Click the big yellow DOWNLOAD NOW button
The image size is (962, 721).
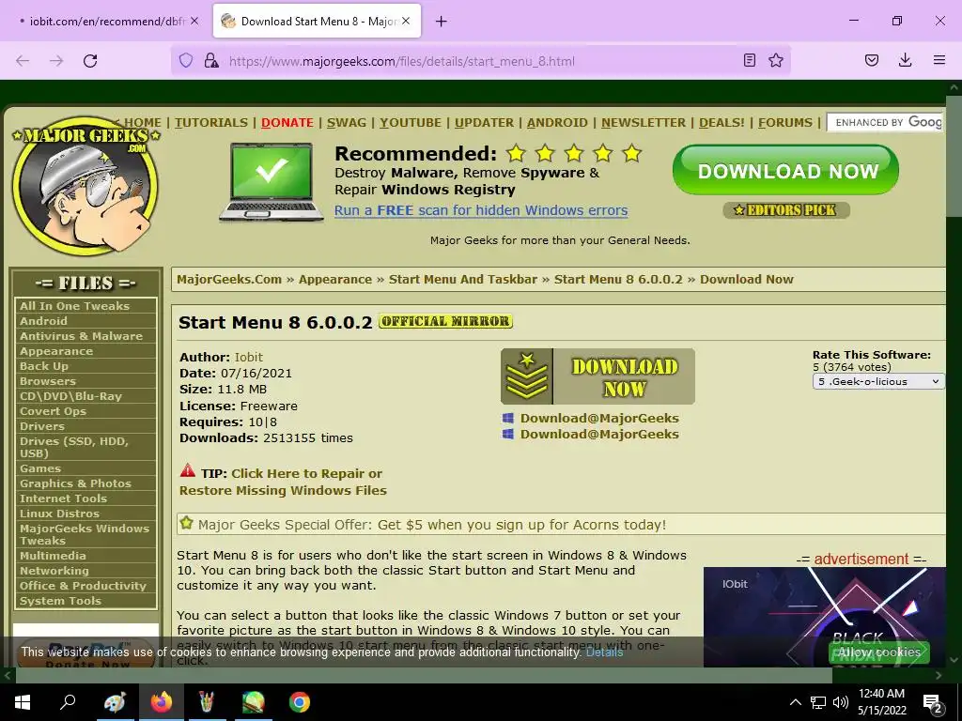[x=597, y=376]
